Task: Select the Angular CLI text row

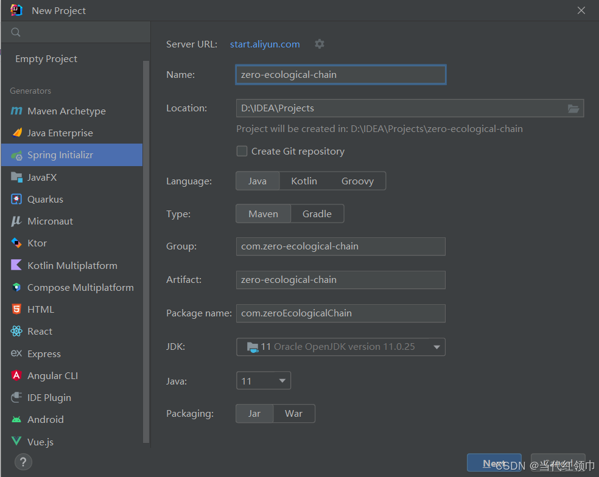Action: [x=72, y=376]
